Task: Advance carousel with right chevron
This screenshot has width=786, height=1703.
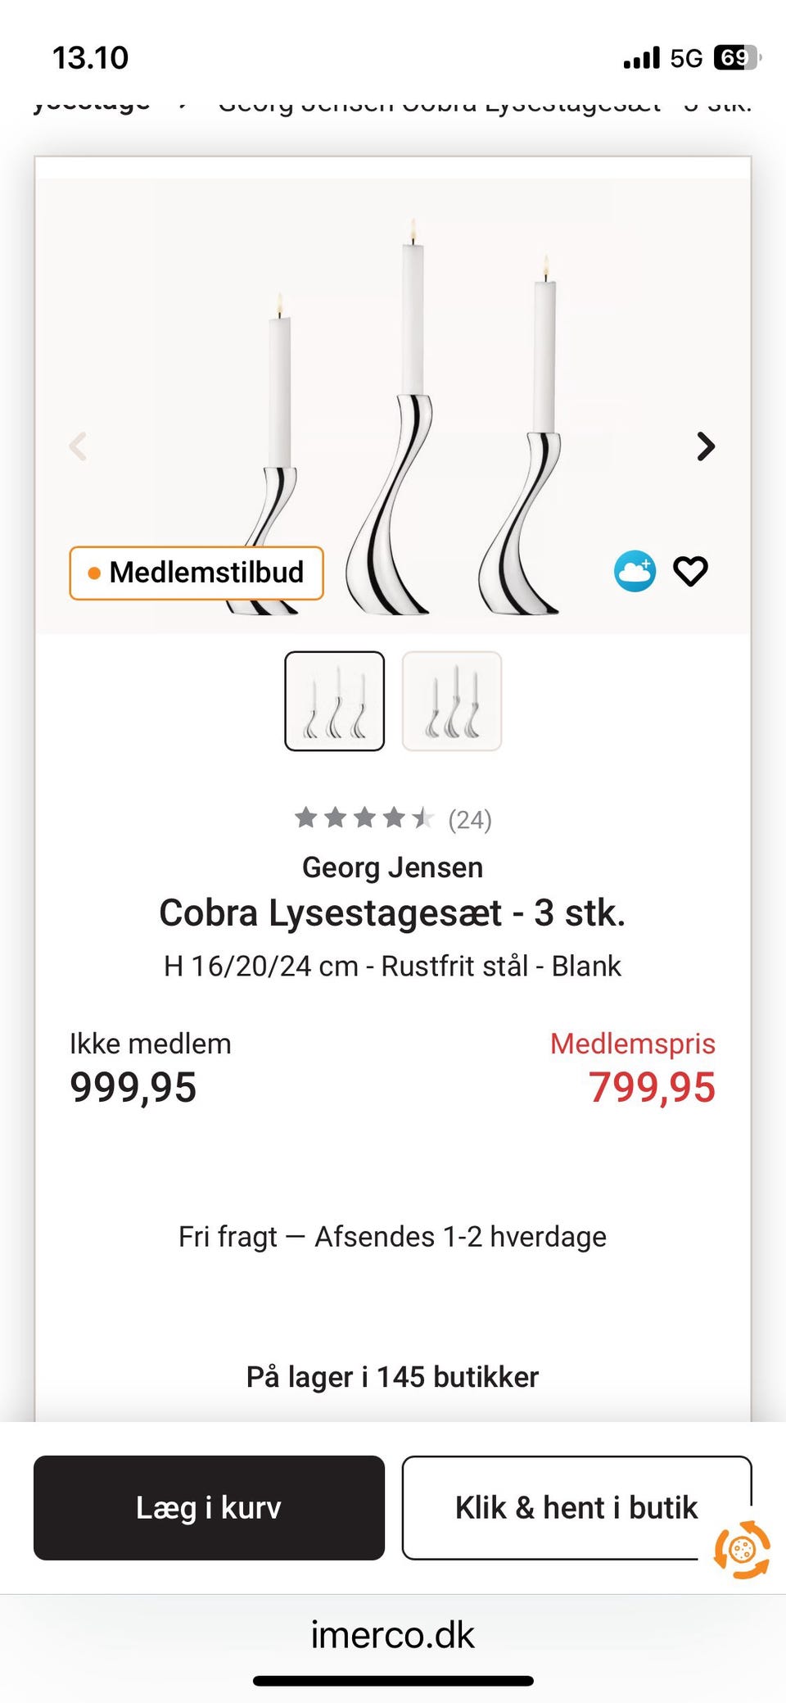Action: point(705,446)
